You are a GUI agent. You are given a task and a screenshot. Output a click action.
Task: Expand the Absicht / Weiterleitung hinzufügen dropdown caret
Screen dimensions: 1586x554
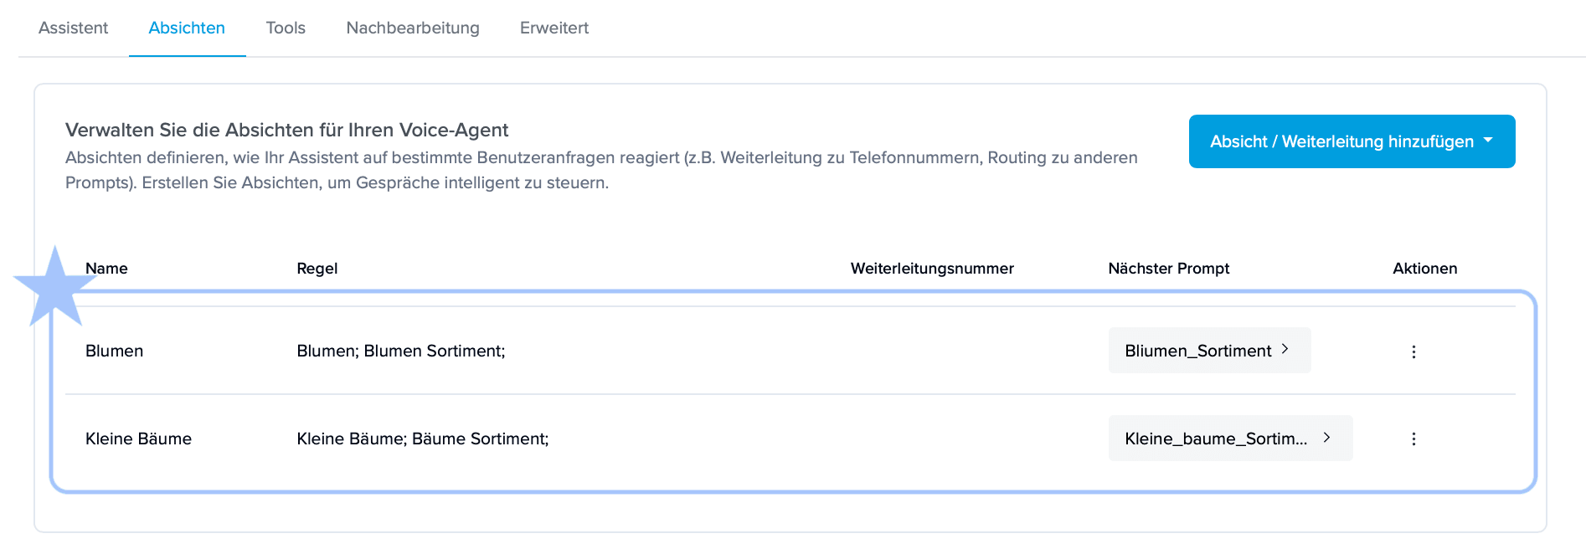pyautogui.click(x=1488, y=141)
